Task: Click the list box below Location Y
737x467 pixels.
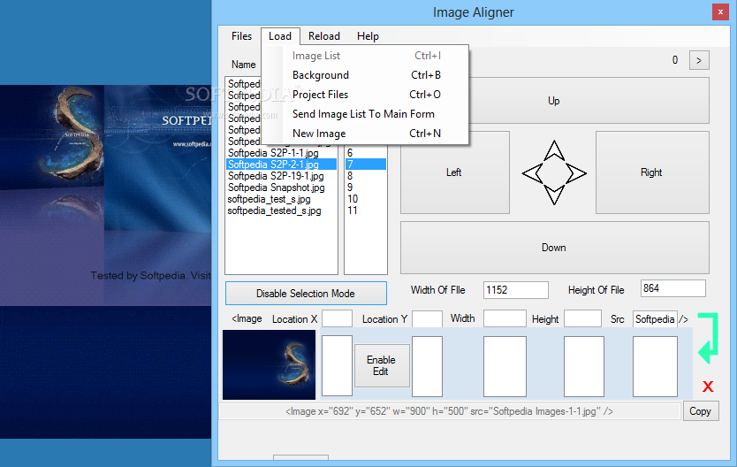Action: pyautogui.click(x=427, y=366)
